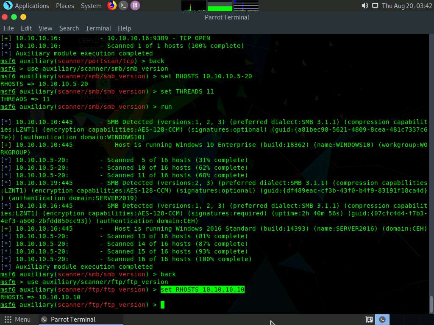Image resolution: width=434 pixels, height=325 pixels.
Task: Open the network monitor graph applet
Action: (246, 6)
